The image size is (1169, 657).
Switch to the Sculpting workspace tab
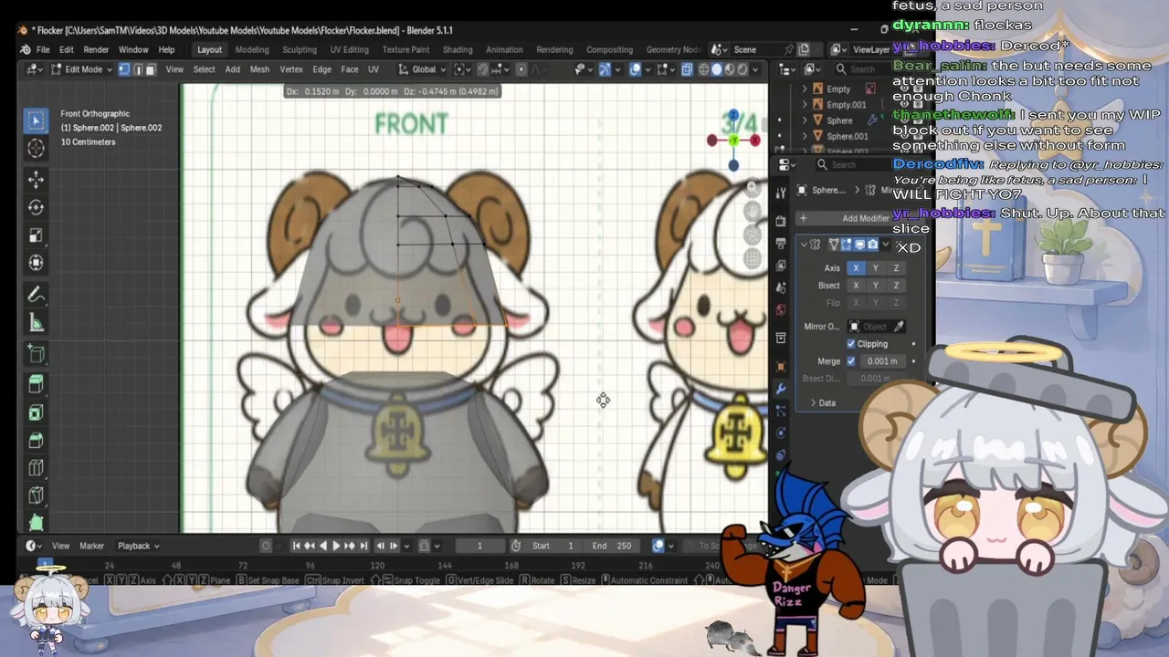[300, 49]
